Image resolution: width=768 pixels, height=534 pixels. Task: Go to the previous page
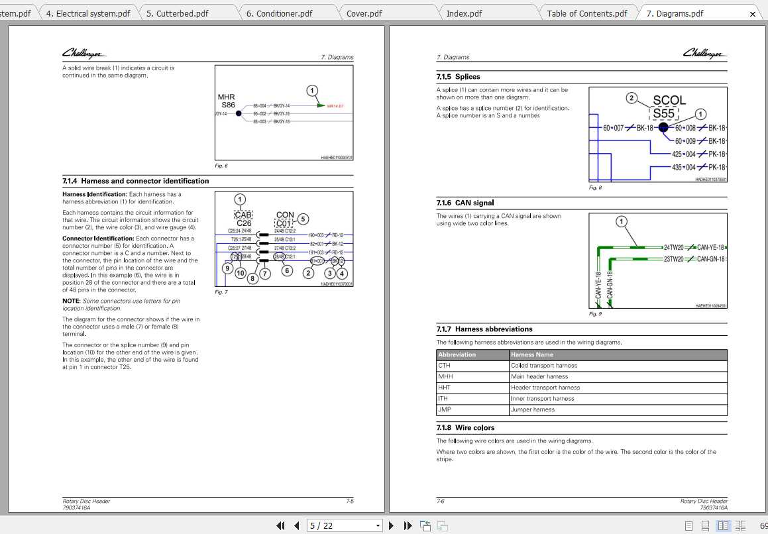[296, 525]
